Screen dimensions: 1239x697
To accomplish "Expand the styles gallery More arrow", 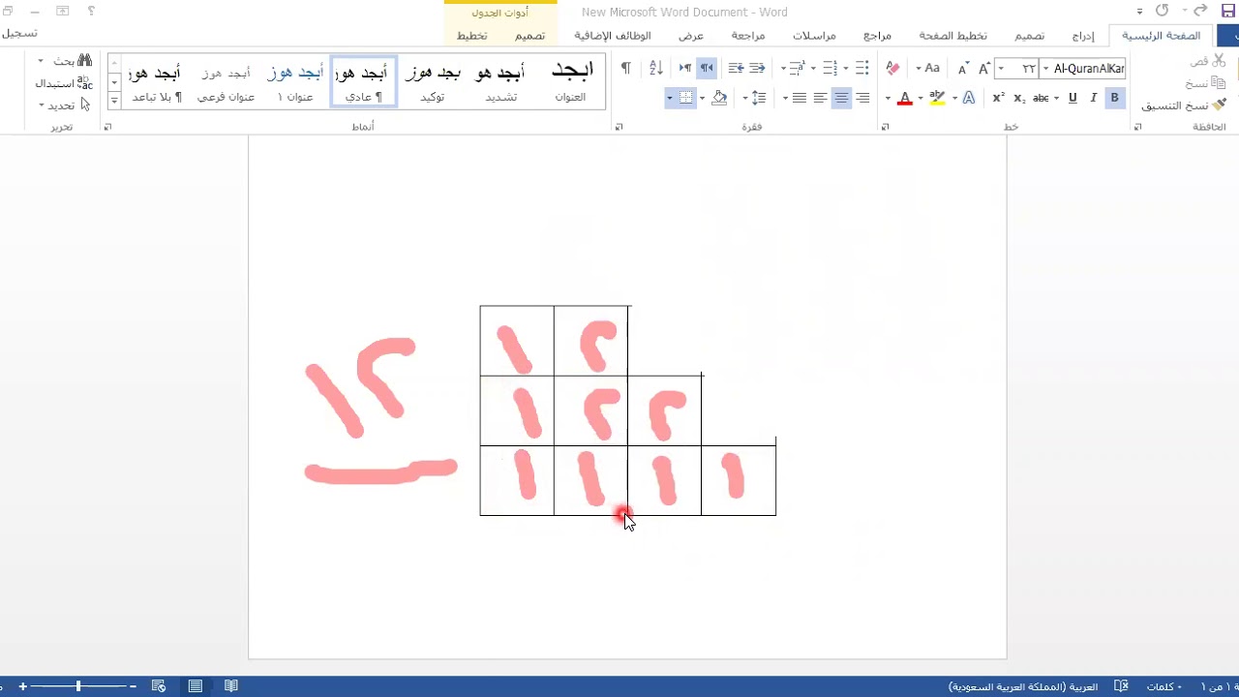I will click(114, 101).
